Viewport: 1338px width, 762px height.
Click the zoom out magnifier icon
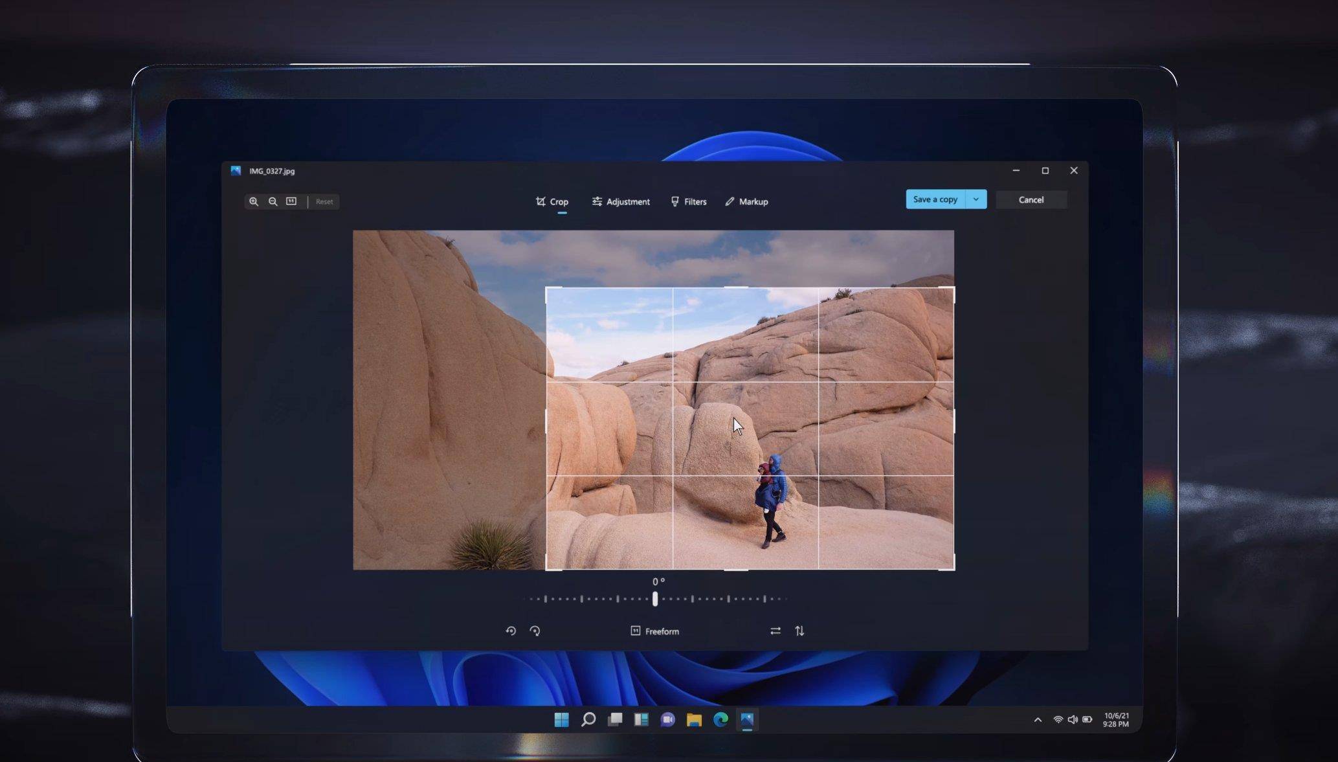[273, 201]
